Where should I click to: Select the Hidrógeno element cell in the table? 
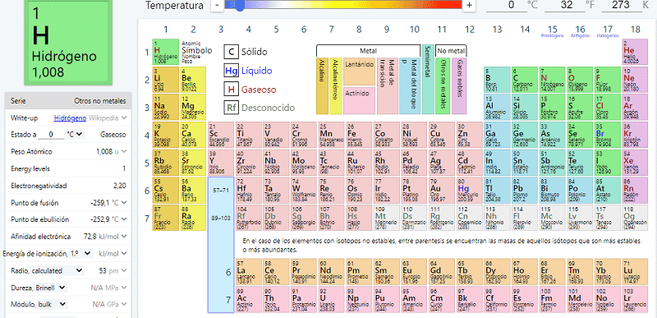[x=165, y=52]
